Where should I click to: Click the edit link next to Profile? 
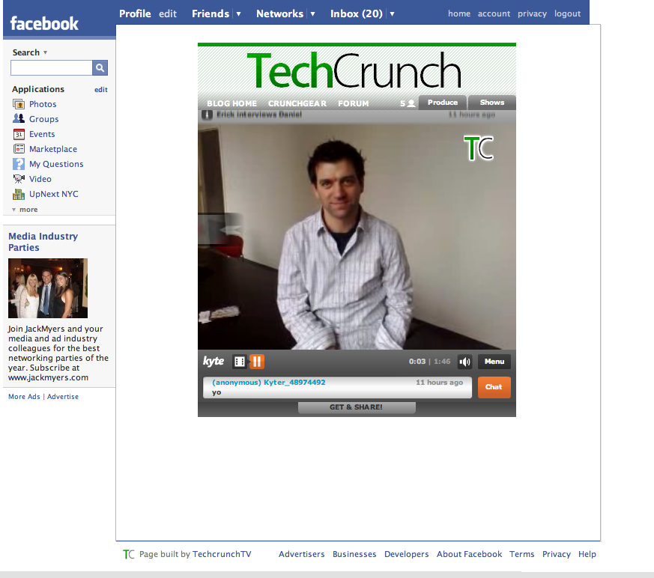click(168, 13)
